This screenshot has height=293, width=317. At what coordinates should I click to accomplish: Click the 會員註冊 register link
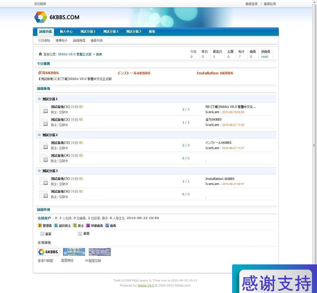(270, 4)
